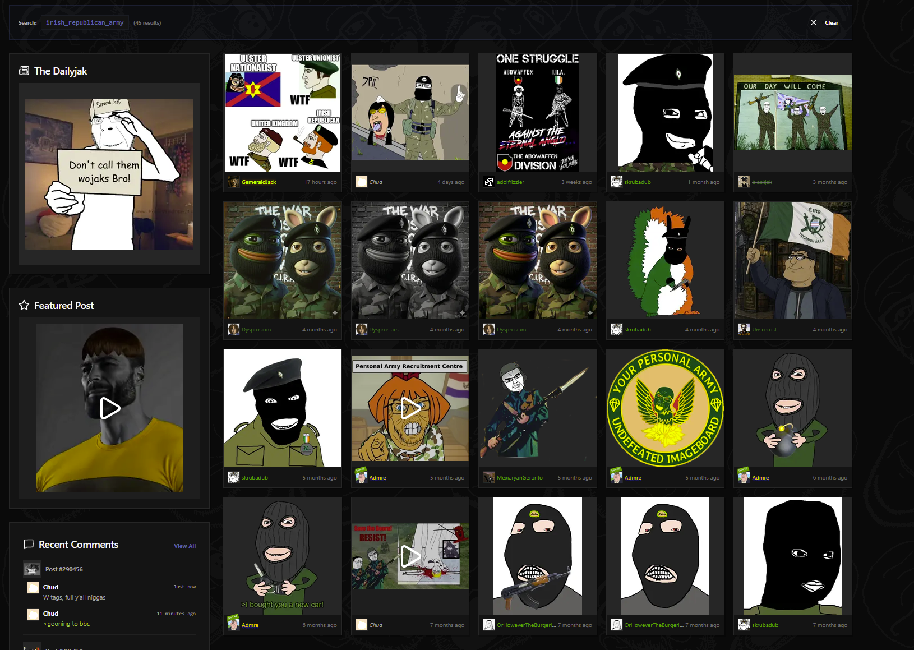The width and height of the screenshot is (914, 650).
Task: Visit GemeraldJack's user profile link
Action: pos(258,182)
